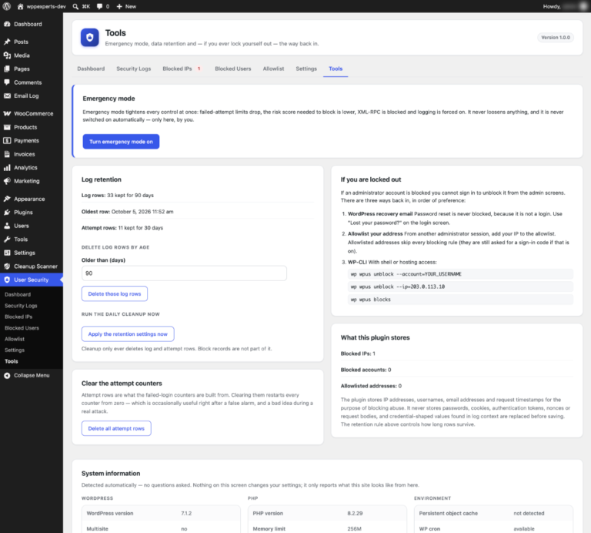Click Tools in User Security submenu

[x=12, y=361]
